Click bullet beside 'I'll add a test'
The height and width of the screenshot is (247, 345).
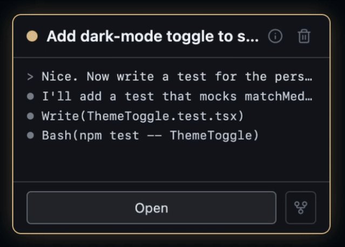click(x=30, y=96)
